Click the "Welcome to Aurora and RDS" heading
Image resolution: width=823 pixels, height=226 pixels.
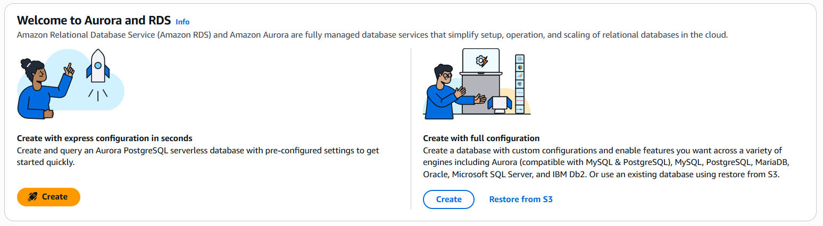(x=94, y=21)
